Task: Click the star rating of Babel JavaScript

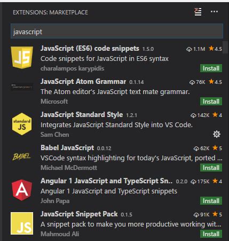Action: [215, 147]
